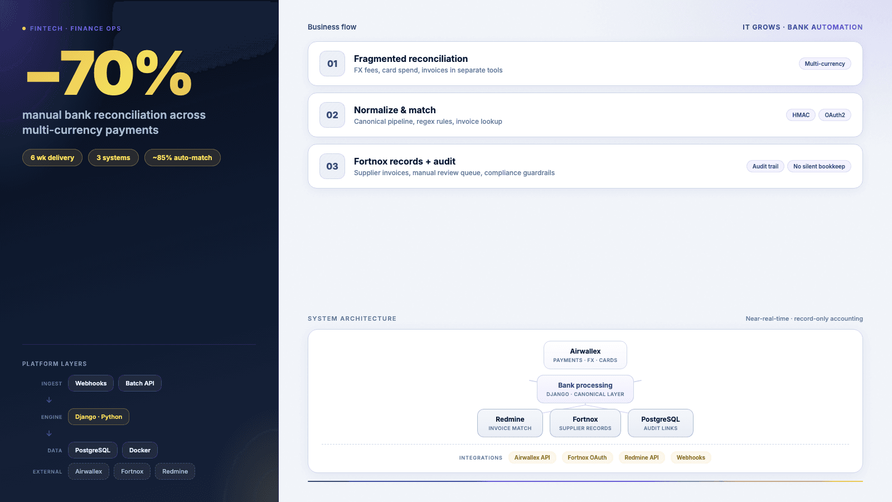Click the Near-real-time record-only accounting note
Image resolution: width=892 pixels, height=502 pixels.
tap(804, 318)
